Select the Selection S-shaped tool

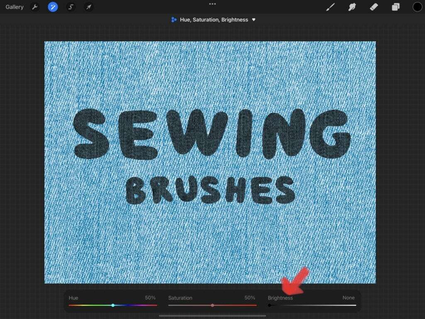point(71,7)
